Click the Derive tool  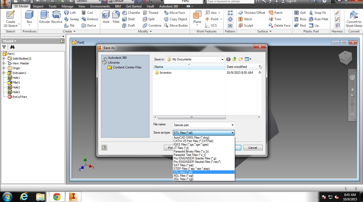(89, 26)
